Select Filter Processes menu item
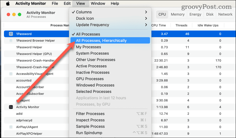The image size is (236, 138). (x=110, y=114)
